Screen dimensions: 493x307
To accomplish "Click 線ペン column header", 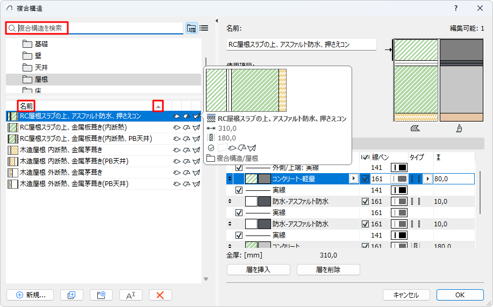I will pos(380,157).
